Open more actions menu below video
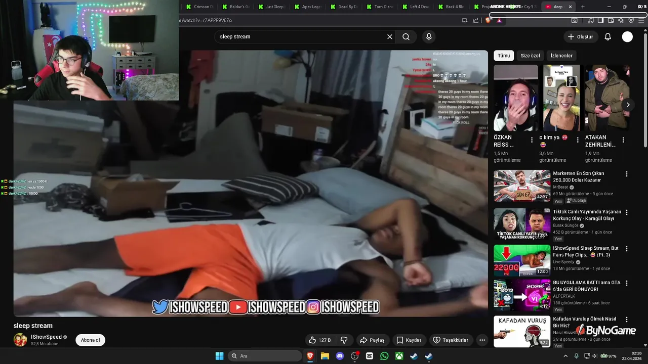This screenshot has width=648, height=364. 482,340
